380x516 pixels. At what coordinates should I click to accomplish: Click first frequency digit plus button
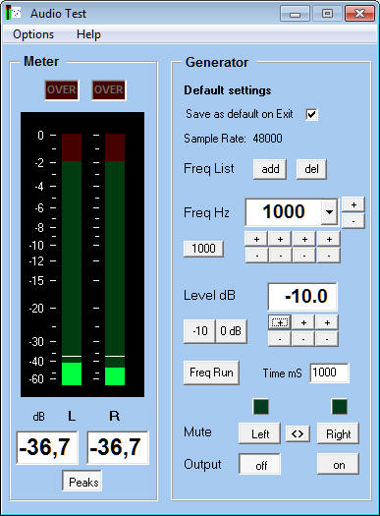click(x=256, y=239)
